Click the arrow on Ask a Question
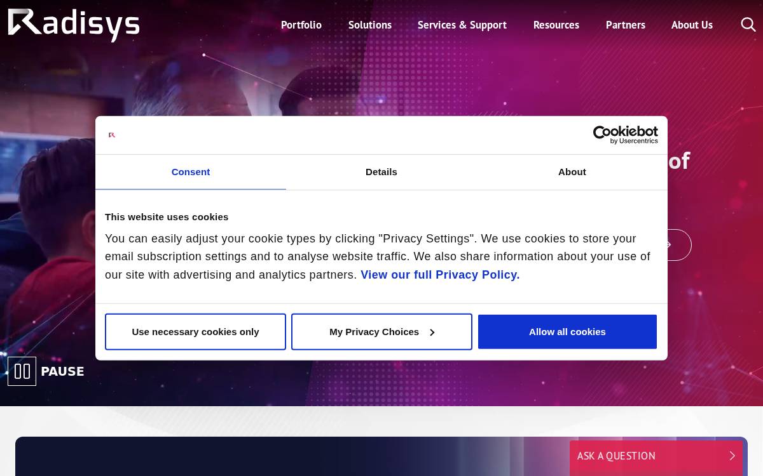This screenshot has height=476, width=763. click(x=732, y=456)
